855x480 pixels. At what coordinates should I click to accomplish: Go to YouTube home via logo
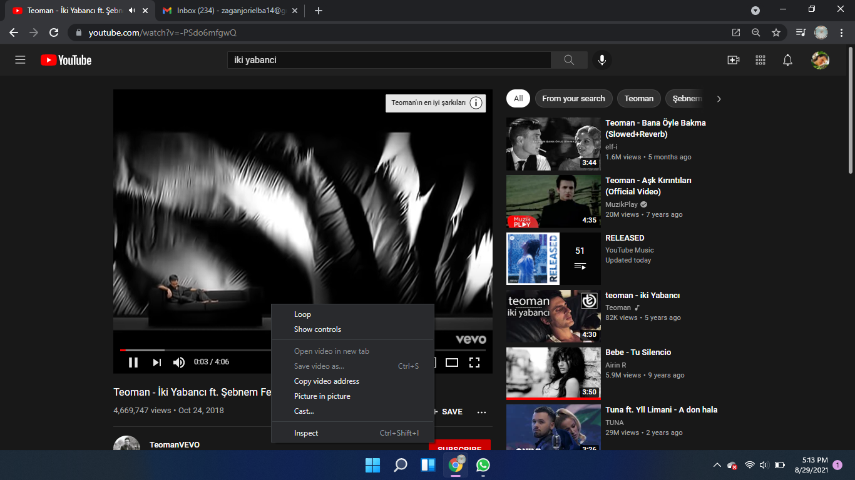[66, 60]
